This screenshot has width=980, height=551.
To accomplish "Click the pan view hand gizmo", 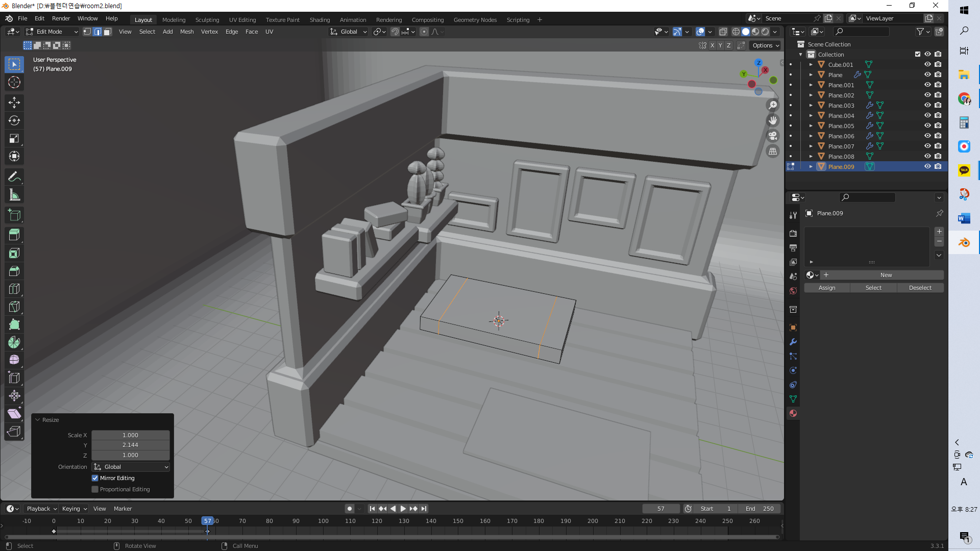I will [x=773, y=120].
